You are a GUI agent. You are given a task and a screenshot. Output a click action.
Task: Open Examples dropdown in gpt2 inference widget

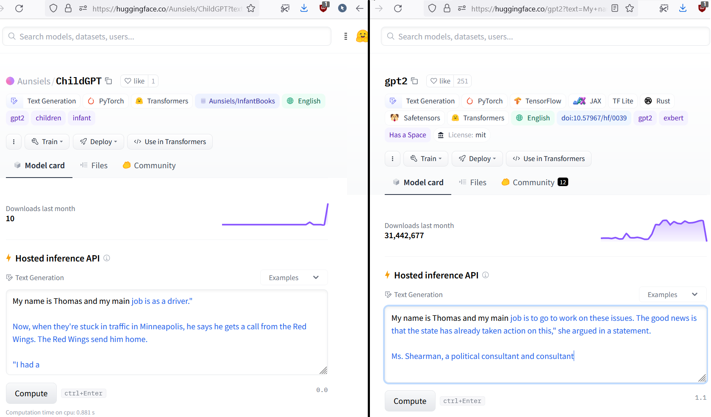(x=672, y=295)
